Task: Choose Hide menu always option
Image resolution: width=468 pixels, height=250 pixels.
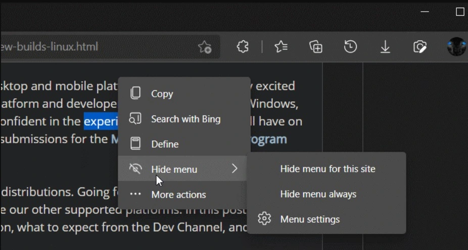Action: tap(318, 194)
